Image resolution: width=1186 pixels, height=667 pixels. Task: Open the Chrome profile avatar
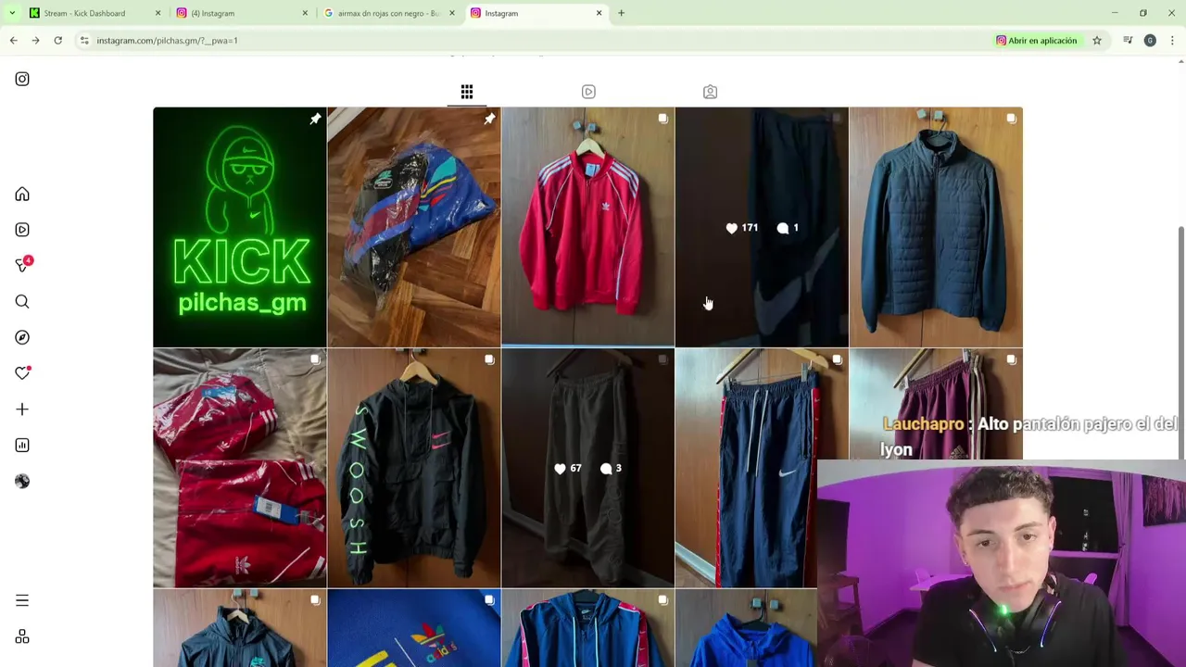pyautogui.click(x=1150, y=41)
